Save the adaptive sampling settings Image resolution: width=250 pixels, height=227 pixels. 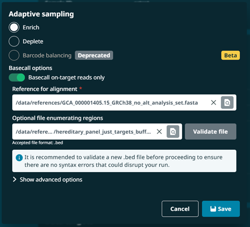click(x=221, y=209)
